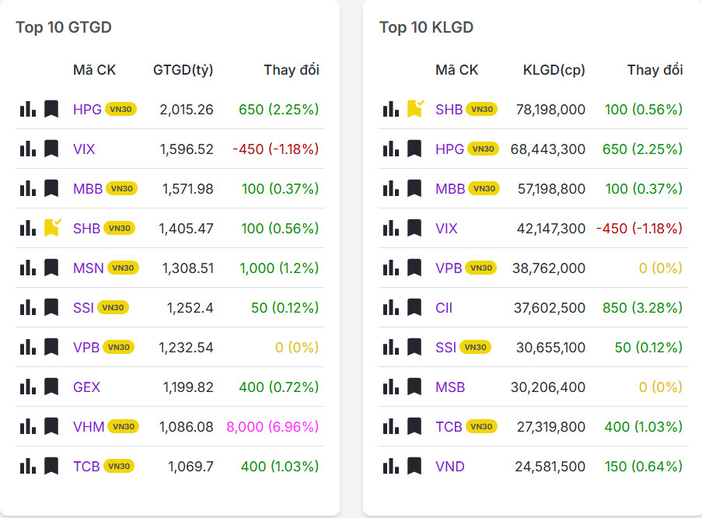The height and width of the screenshot is (518, 702).
Task: Click CII ticker symbol link
Action: [x=444, y=308]
